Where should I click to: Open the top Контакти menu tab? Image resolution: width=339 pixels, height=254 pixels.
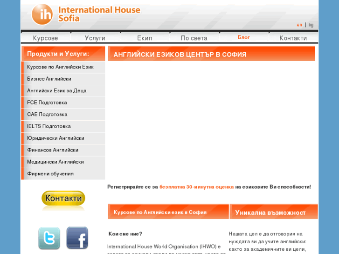293,38
